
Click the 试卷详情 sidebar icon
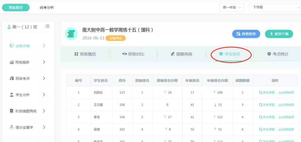[12, 46]
